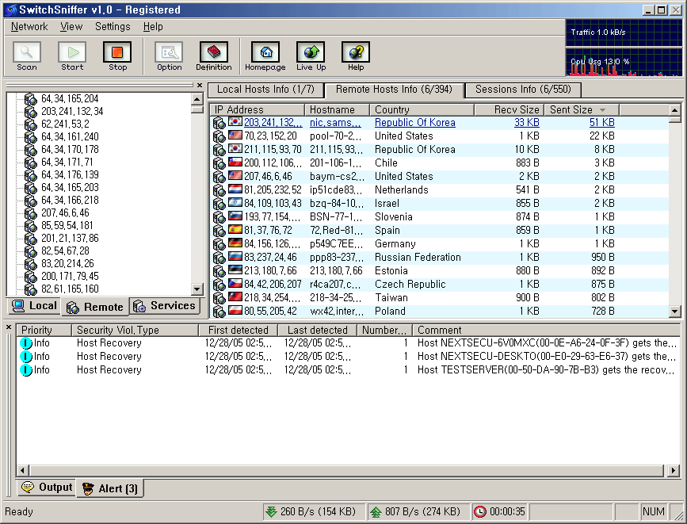Launch Live Up update icon

click(x=311, y=52)
